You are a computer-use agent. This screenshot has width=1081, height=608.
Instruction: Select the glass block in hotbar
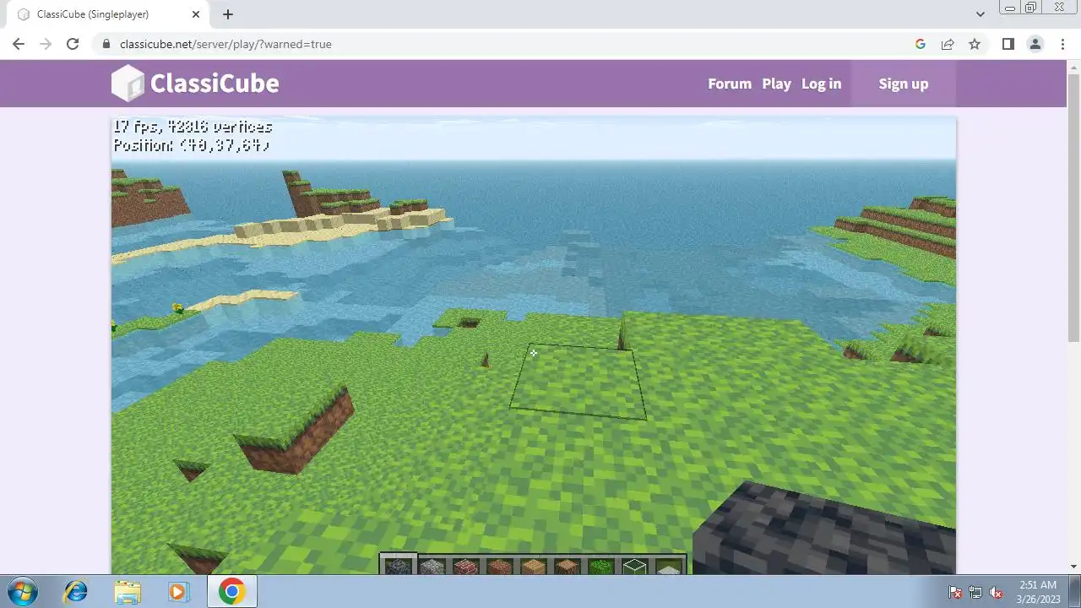[x=634, y=567]
